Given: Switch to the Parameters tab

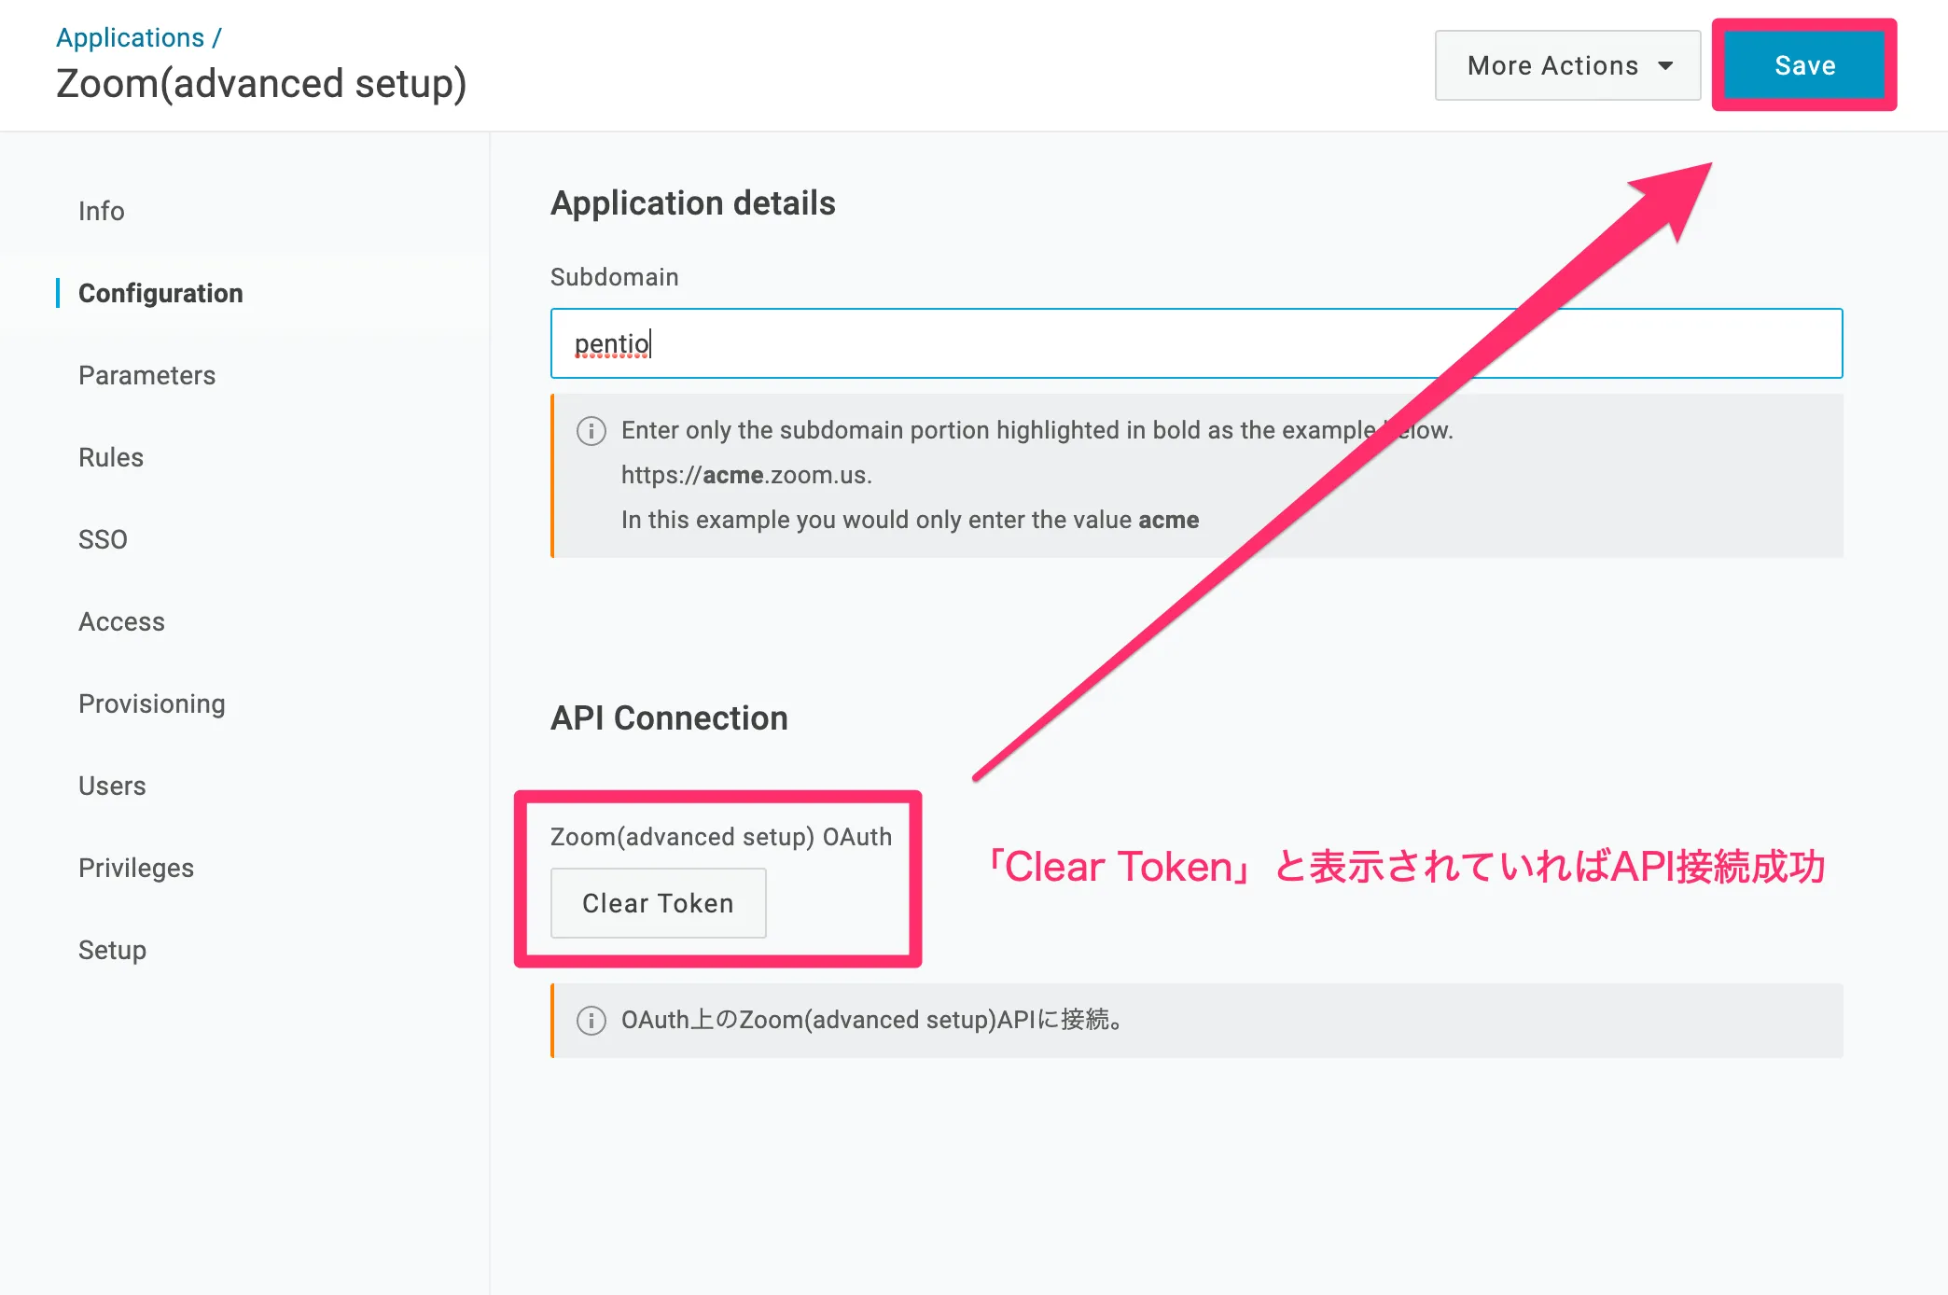Looking at the screenshot, I should pos(146,375).
